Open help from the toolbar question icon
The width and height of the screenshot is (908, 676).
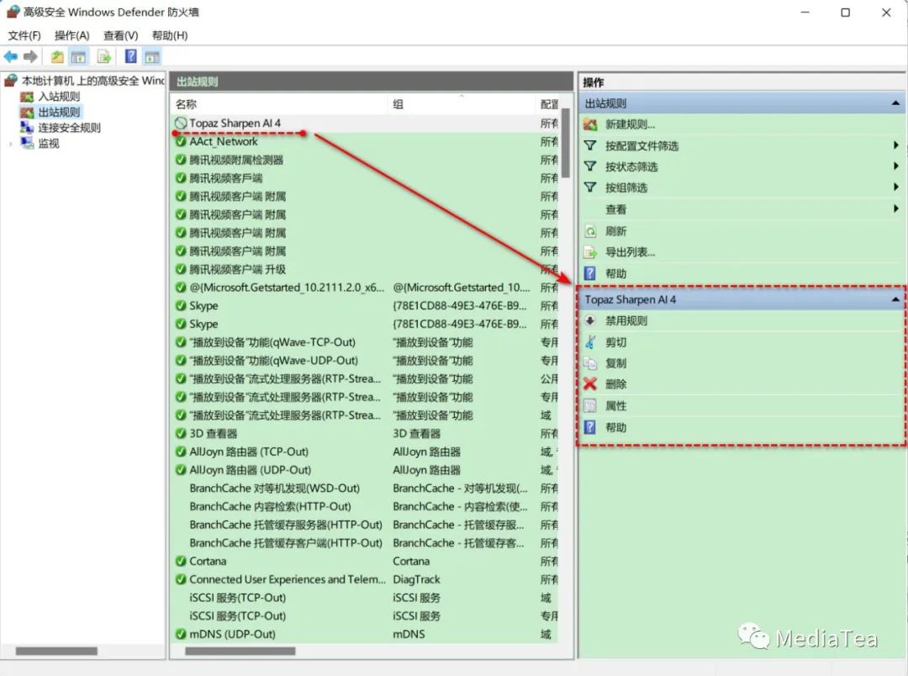pos(131,56)
